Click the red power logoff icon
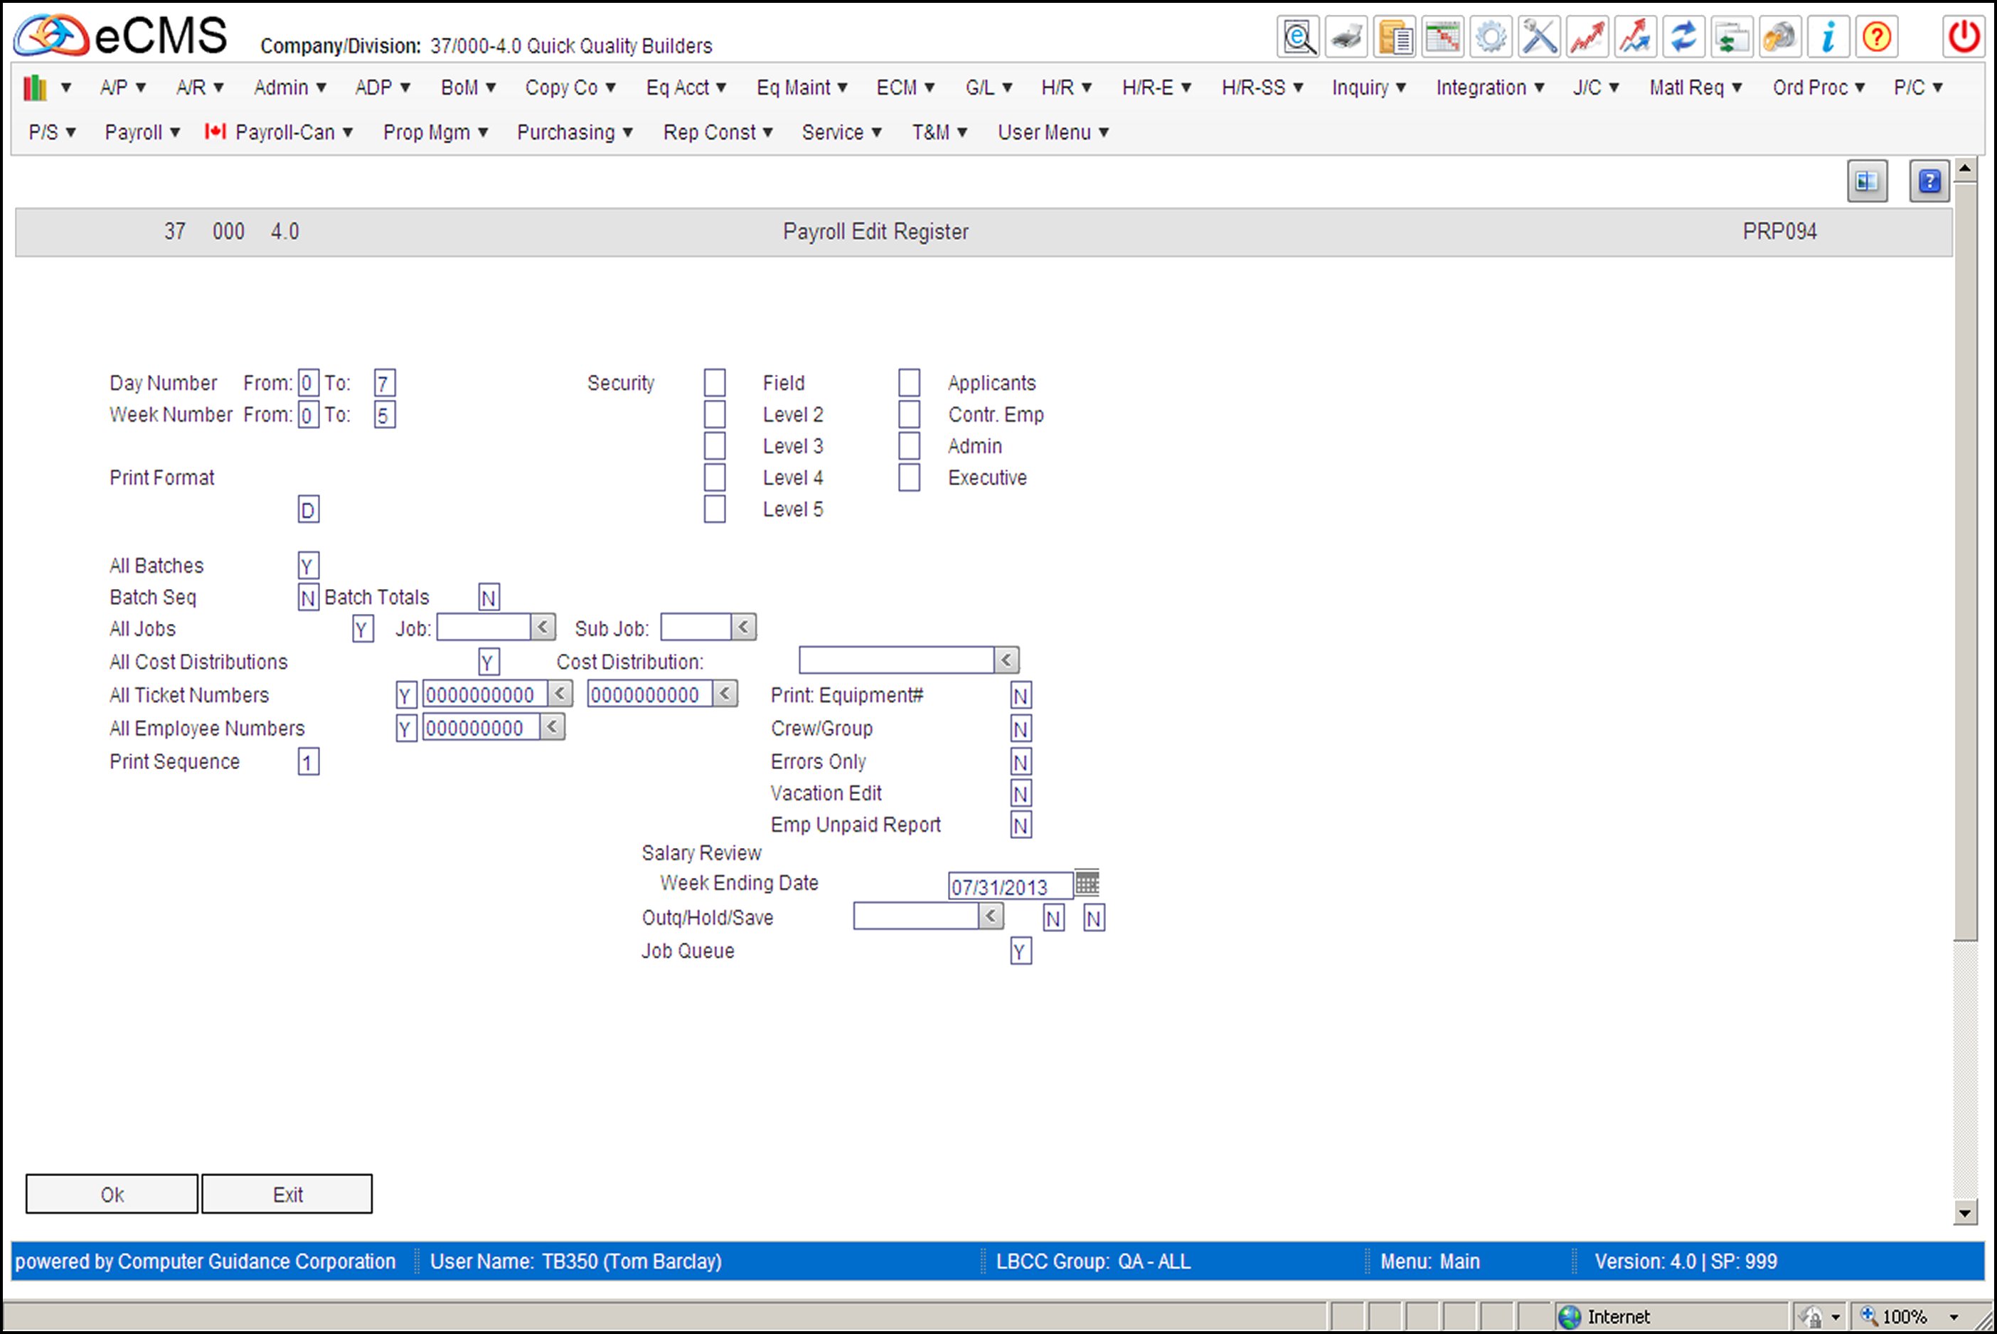 point(1964,38)
